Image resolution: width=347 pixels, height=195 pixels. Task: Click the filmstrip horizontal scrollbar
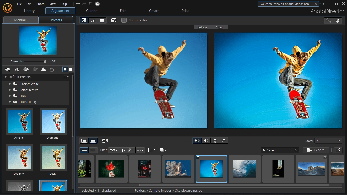[234, 185]
